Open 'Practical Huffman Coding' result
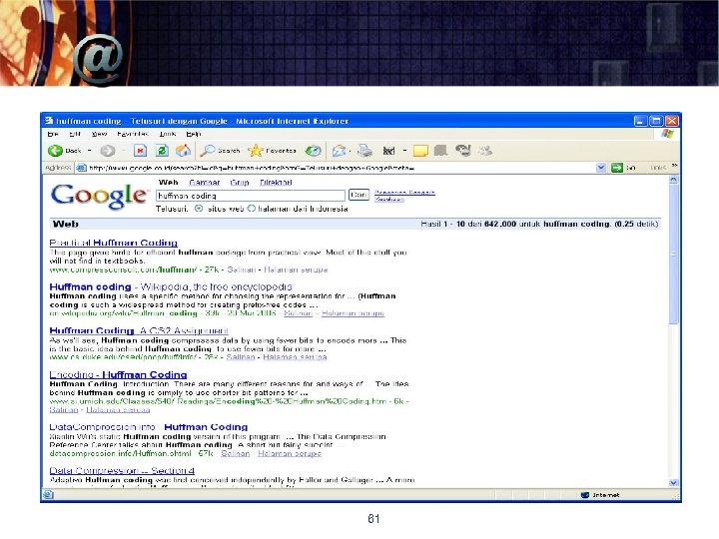Viewport: 719px width, 539px height. [x=113, y=243]
